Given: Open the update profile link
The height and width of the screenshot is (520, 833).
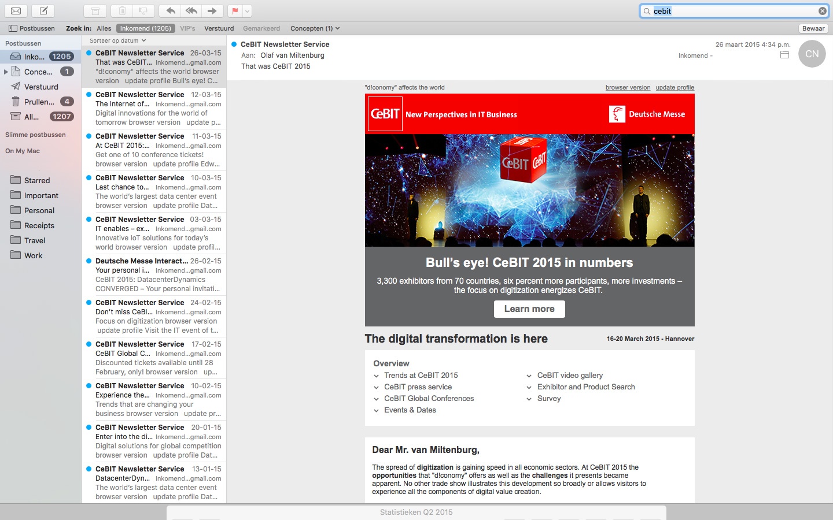Looking at the screenshot, I should click(674, 88).
